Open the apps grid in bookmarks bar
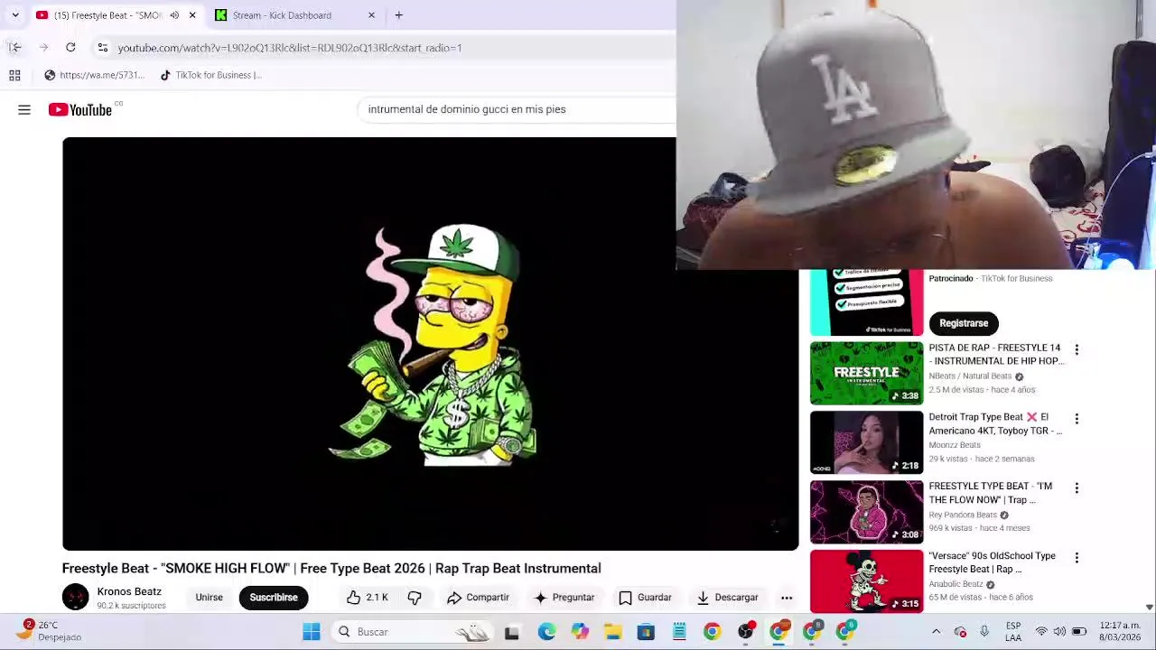 14,75
